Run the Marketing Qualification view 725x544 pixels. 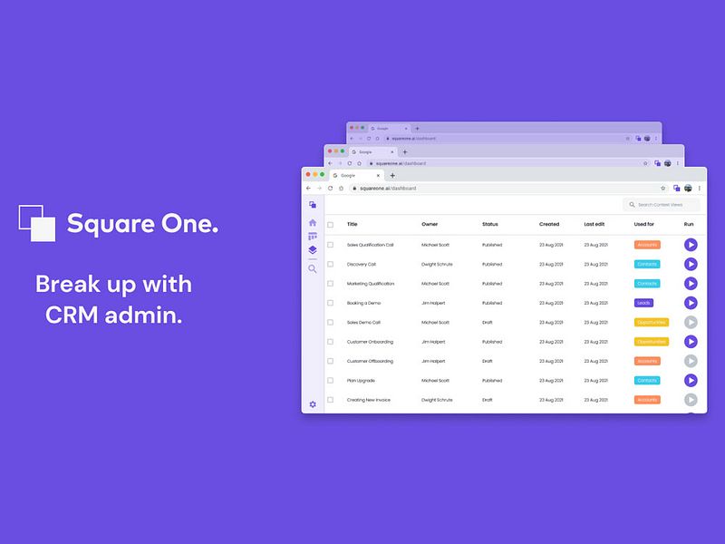click(x=691, y=284)
